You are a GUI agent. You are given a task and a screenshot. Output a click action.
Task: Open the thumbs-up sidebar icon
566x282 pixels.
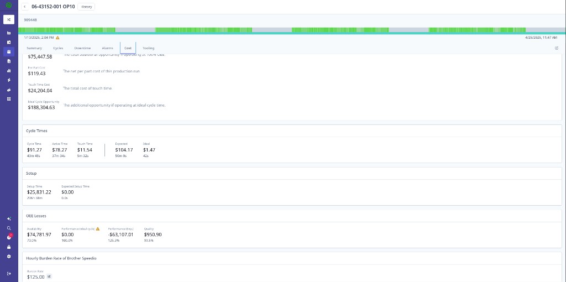pyautogui.click(x=9, y=90)
